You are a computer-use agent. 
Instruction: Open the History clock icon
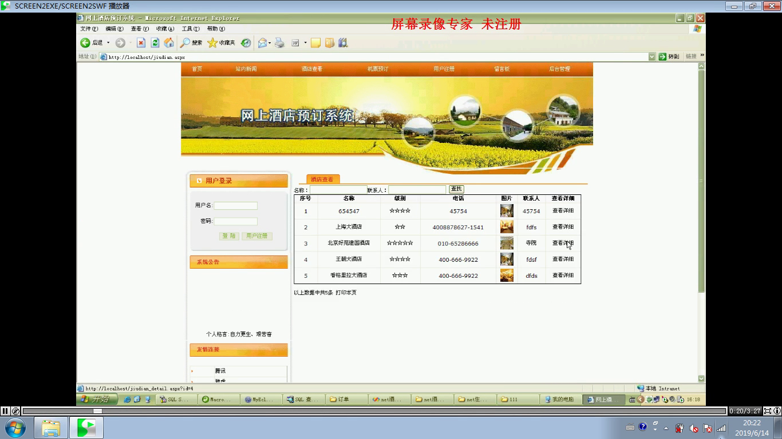pos(246,43)
